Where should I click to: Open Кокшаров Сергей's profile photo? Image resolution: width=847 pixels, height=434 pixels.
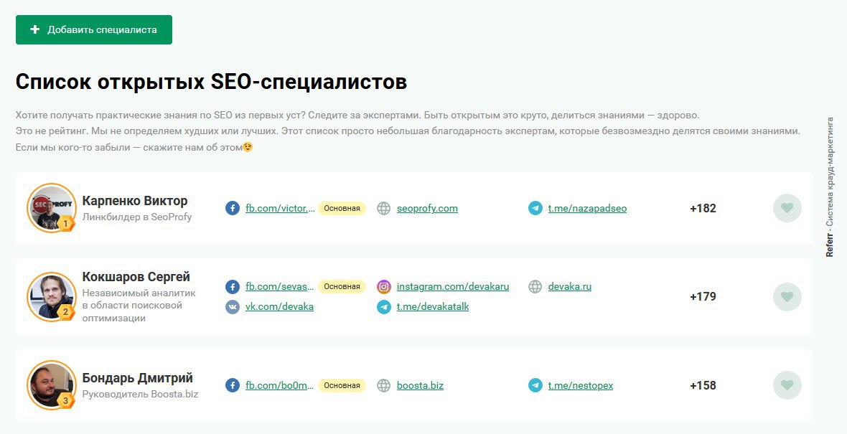(x=52, y=296)
